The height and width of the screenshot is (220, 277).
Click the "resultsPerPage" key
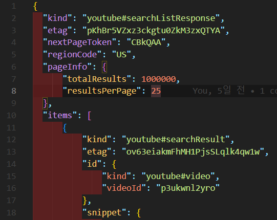click(x=102, y=91)
